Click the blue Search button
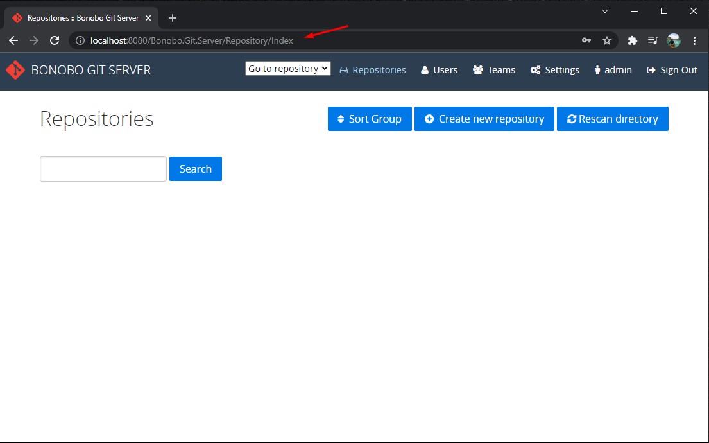This screenshot has height=443, width=709. pos(195,169)
